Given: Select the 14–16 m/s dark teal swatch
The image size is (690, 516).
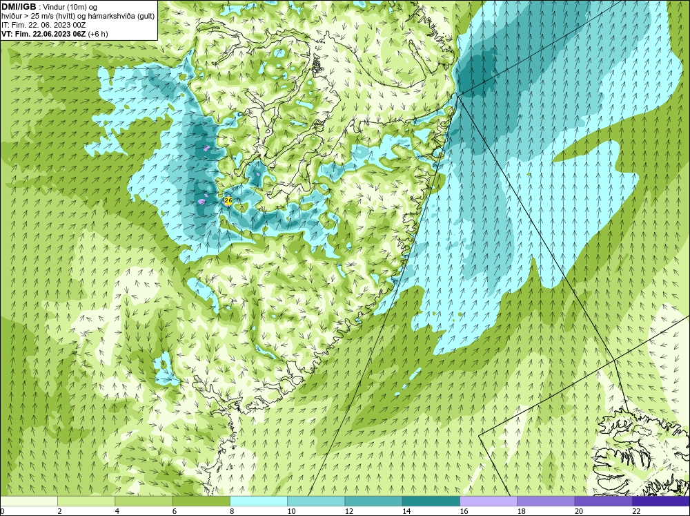Looking at the screenshot, I should pyautogui.click(x=431, y=501).
